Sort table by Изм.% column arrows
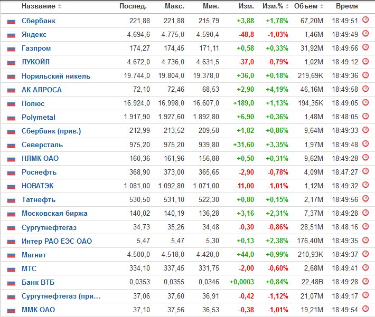375x317 pixels. (x=287, y=6)
